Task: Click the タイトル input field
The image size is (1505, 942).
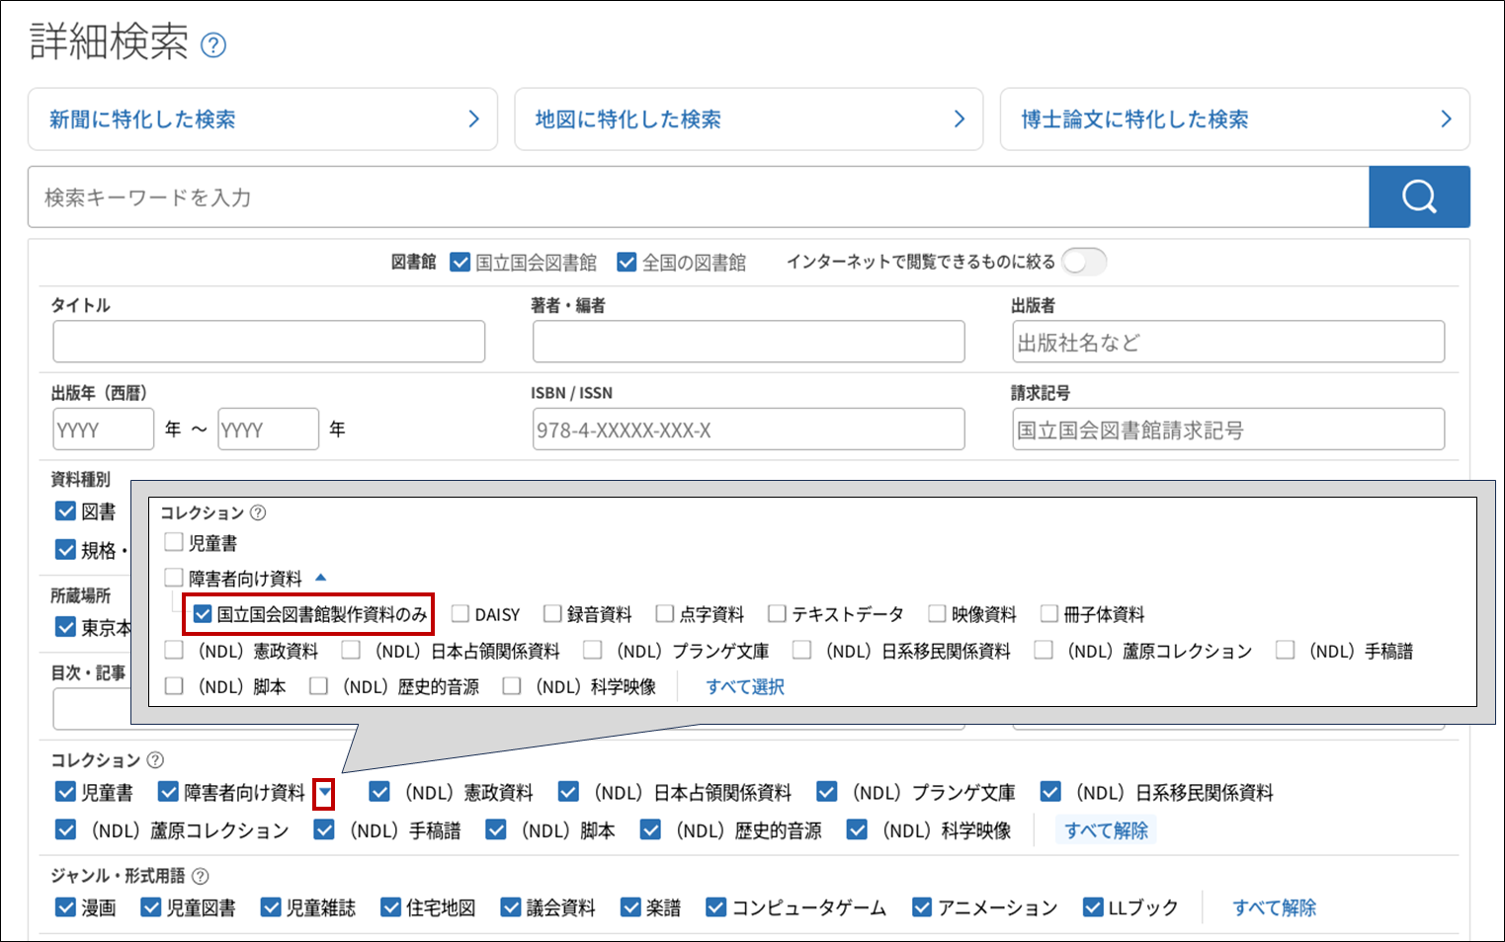Action: (x=268, y=341)
